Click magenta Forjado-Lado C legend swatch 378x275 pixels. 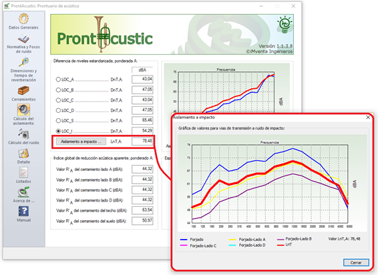(184, 246)
